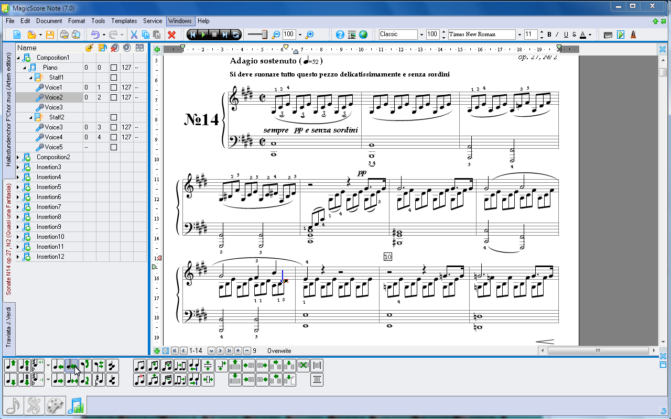Delete with the red X icon
Screen dimensions: 671x419
click(x=171, y=35)
